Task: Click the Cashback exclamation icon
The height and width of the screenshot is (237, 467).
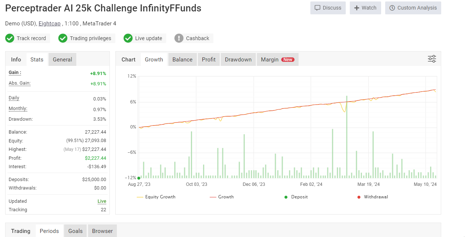Action: pos(179,38)
